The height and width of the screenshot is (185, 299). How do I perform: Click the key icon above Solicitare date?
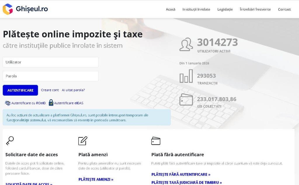(10, 141)
